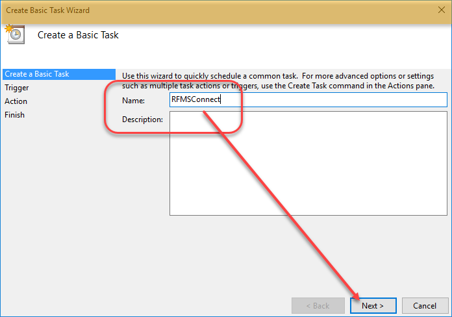
Task: Click the Cancel button
Action: 425,305
